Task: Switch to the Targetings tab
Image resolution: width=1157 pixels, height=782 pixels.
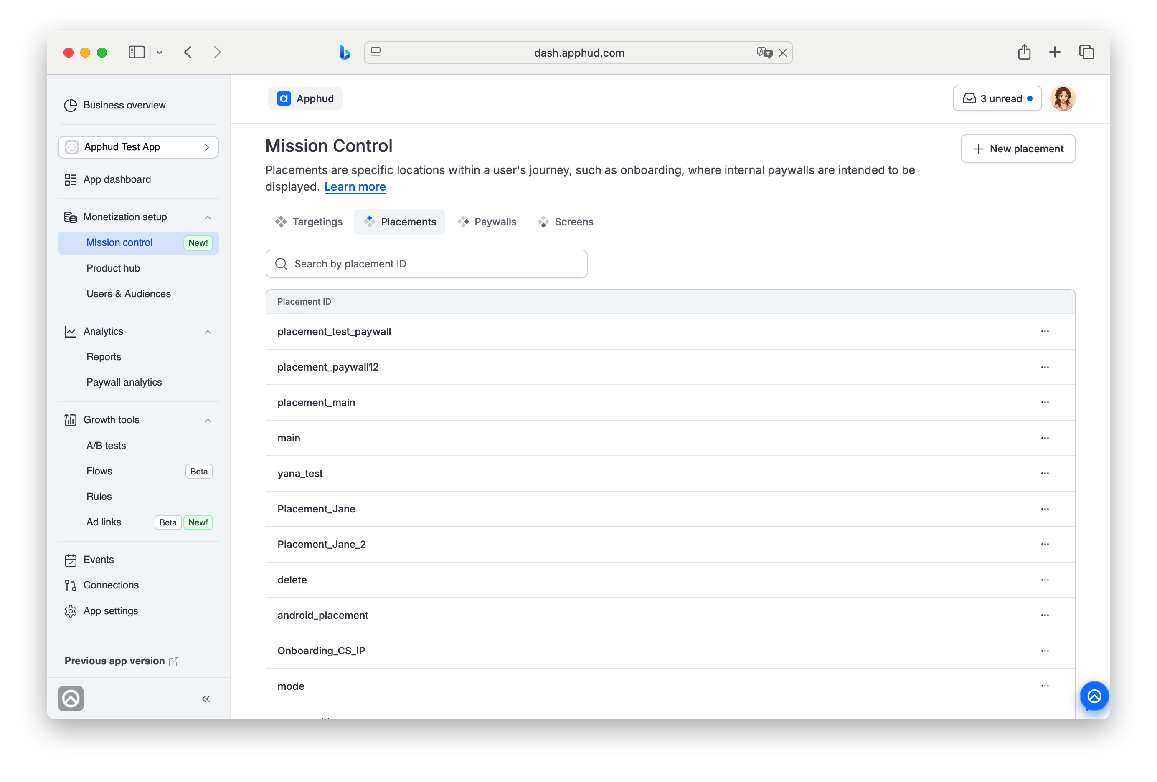Action: (x=309, y=222)
